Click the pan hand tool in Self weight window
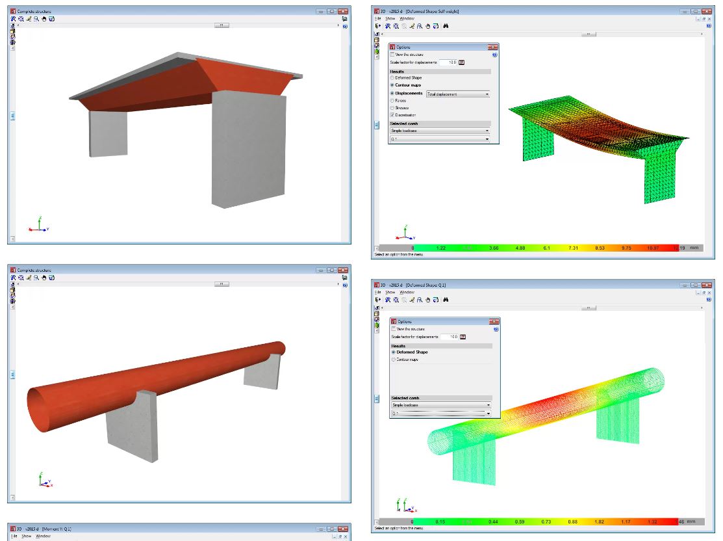This screenshot has width=723, height=541. tap(427, 26)
